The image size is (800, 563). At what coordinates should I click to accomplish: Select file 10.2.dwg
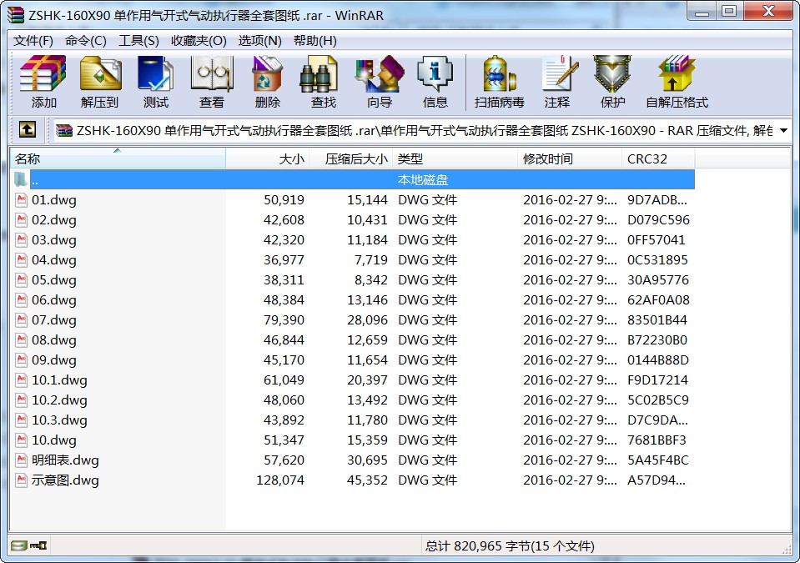point(59,400)
